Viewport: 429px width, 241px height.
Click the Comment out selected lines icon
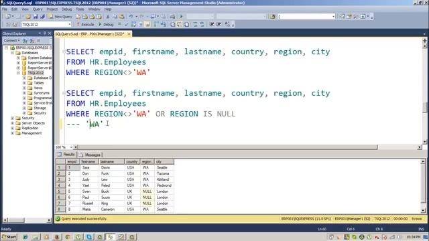195,24
